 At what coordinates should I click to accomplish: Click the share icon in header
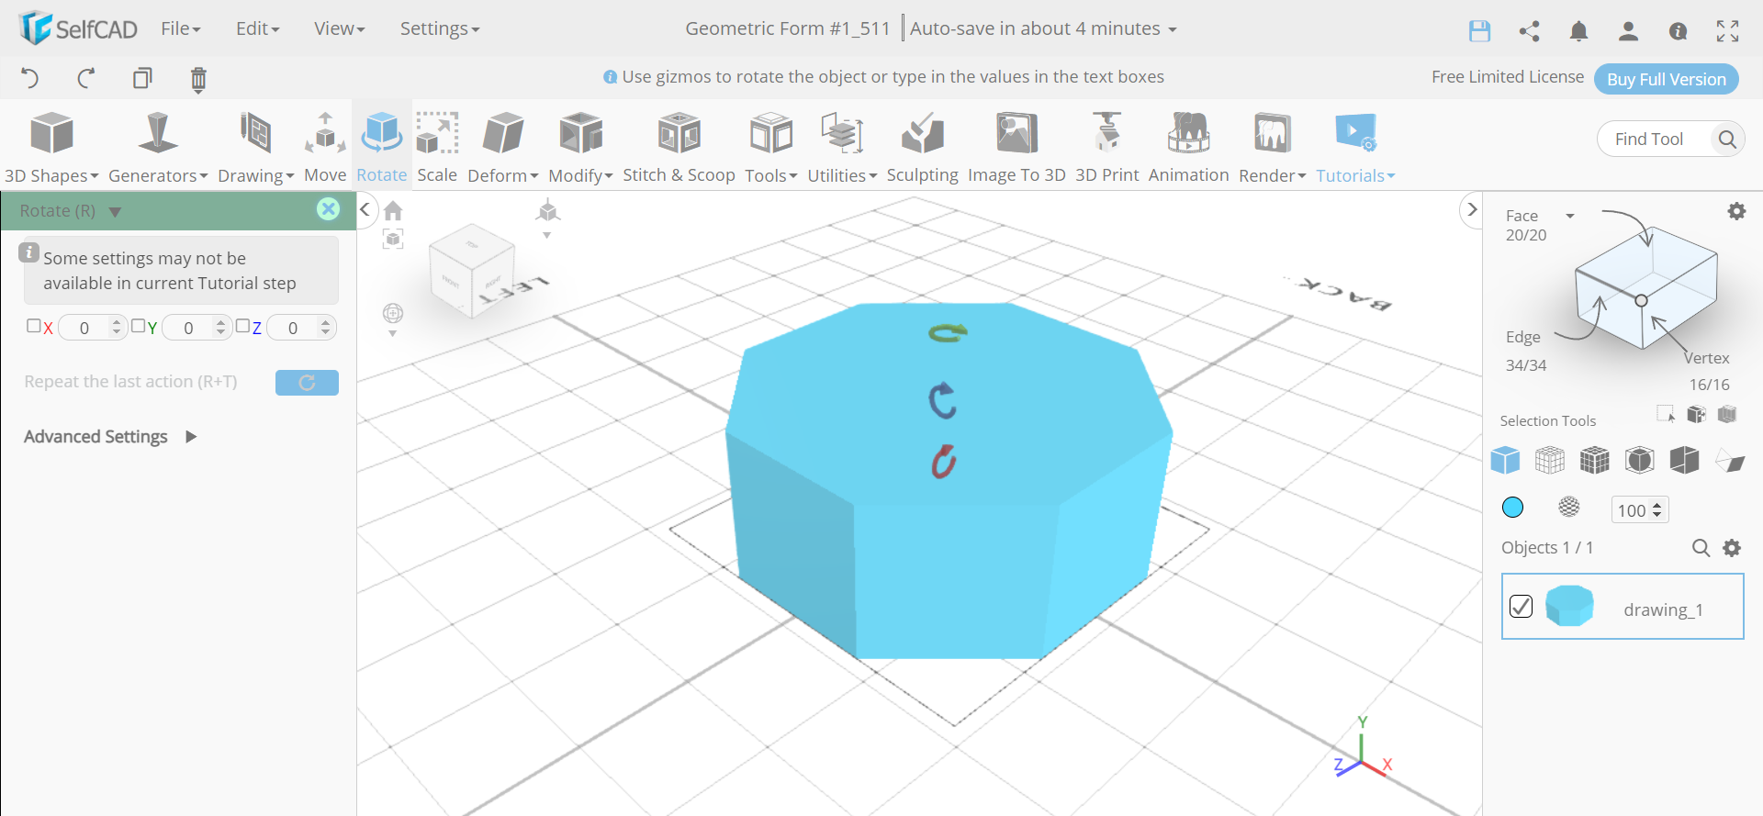click(x=1529, y=31)
